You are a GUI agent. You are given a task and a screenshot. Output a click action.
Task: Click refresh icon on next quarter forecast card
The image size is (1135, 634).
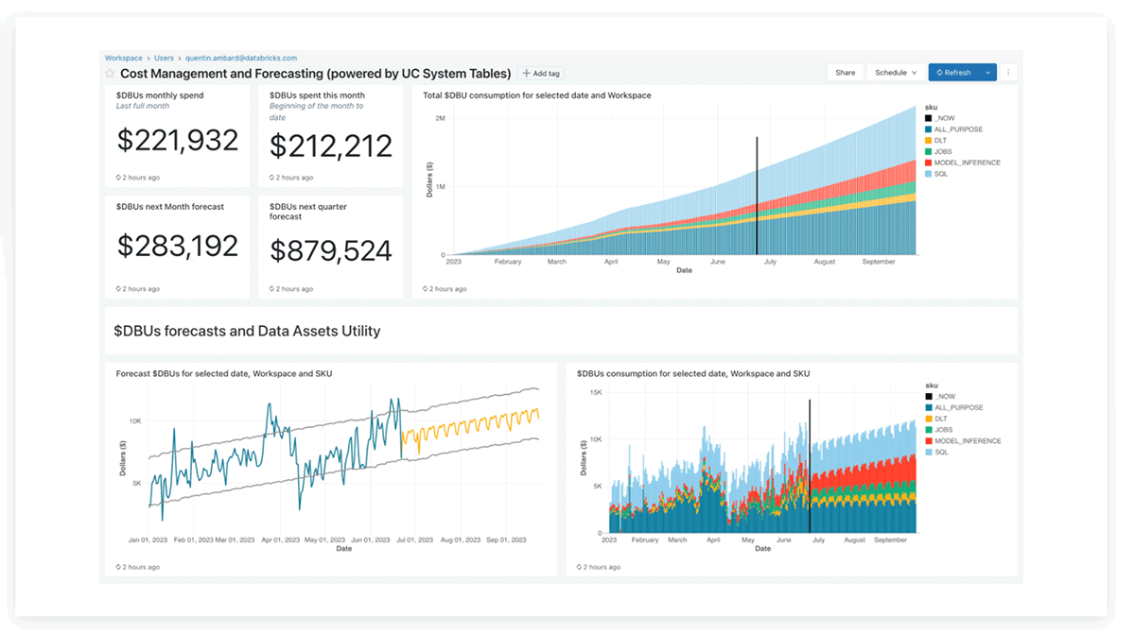[x=271, y=289]
